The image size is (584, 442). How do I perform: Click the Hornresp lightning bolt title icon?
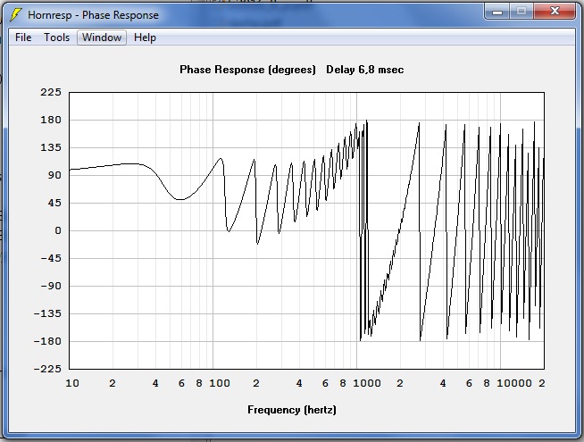[x=15, y=15]
